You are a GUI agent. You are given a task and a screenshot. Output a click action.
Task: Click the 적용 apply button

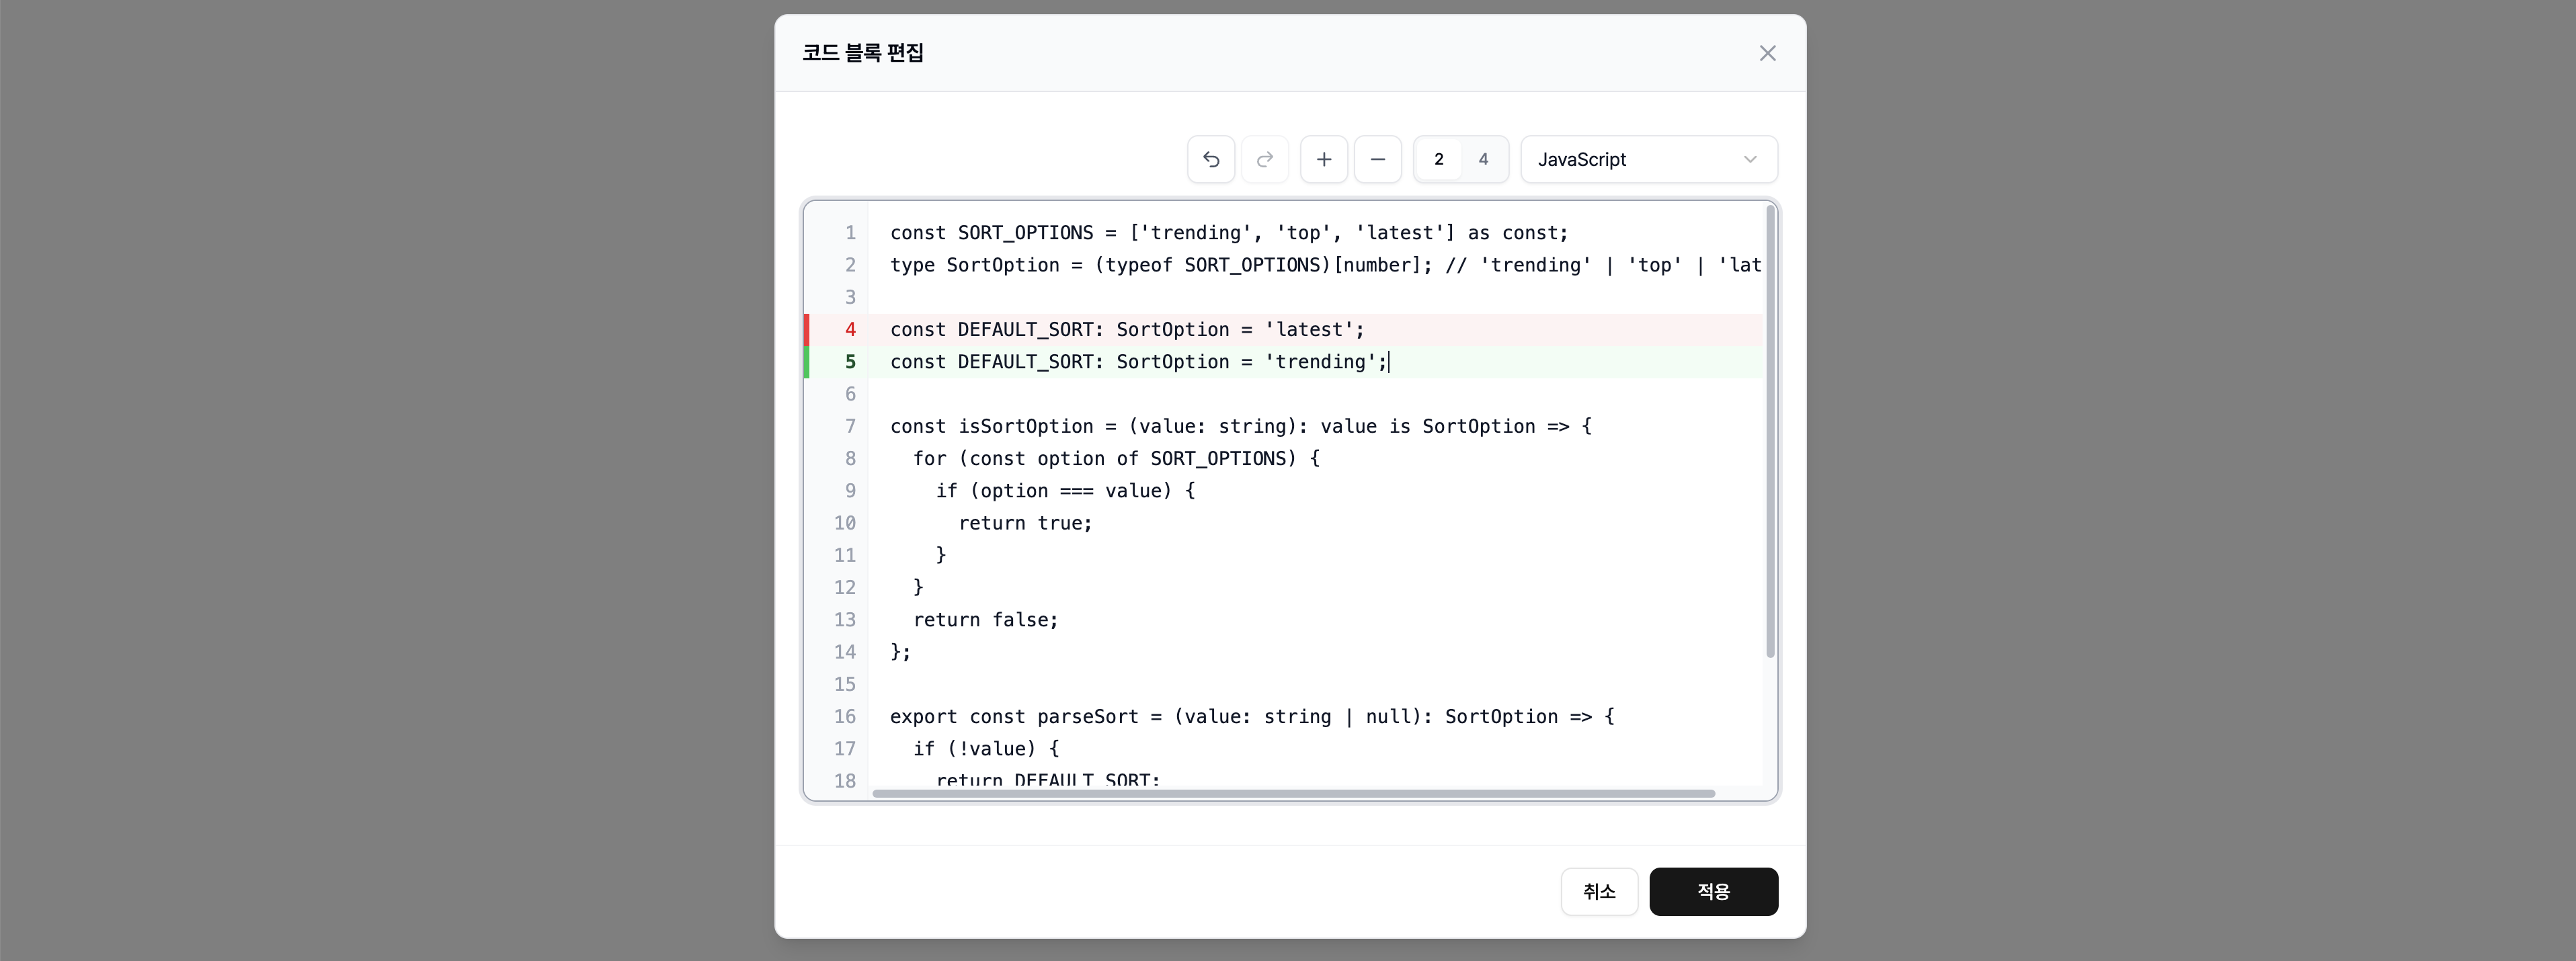[x=1713, y=891]
